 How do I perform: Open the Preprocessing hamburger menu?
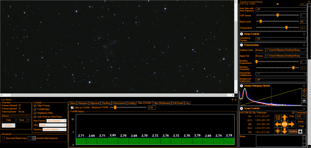click(304, 45)
